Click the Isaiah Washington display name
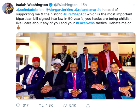Image resolution: width=137 pixels, height=110 pixels. (x=32, y=5)
